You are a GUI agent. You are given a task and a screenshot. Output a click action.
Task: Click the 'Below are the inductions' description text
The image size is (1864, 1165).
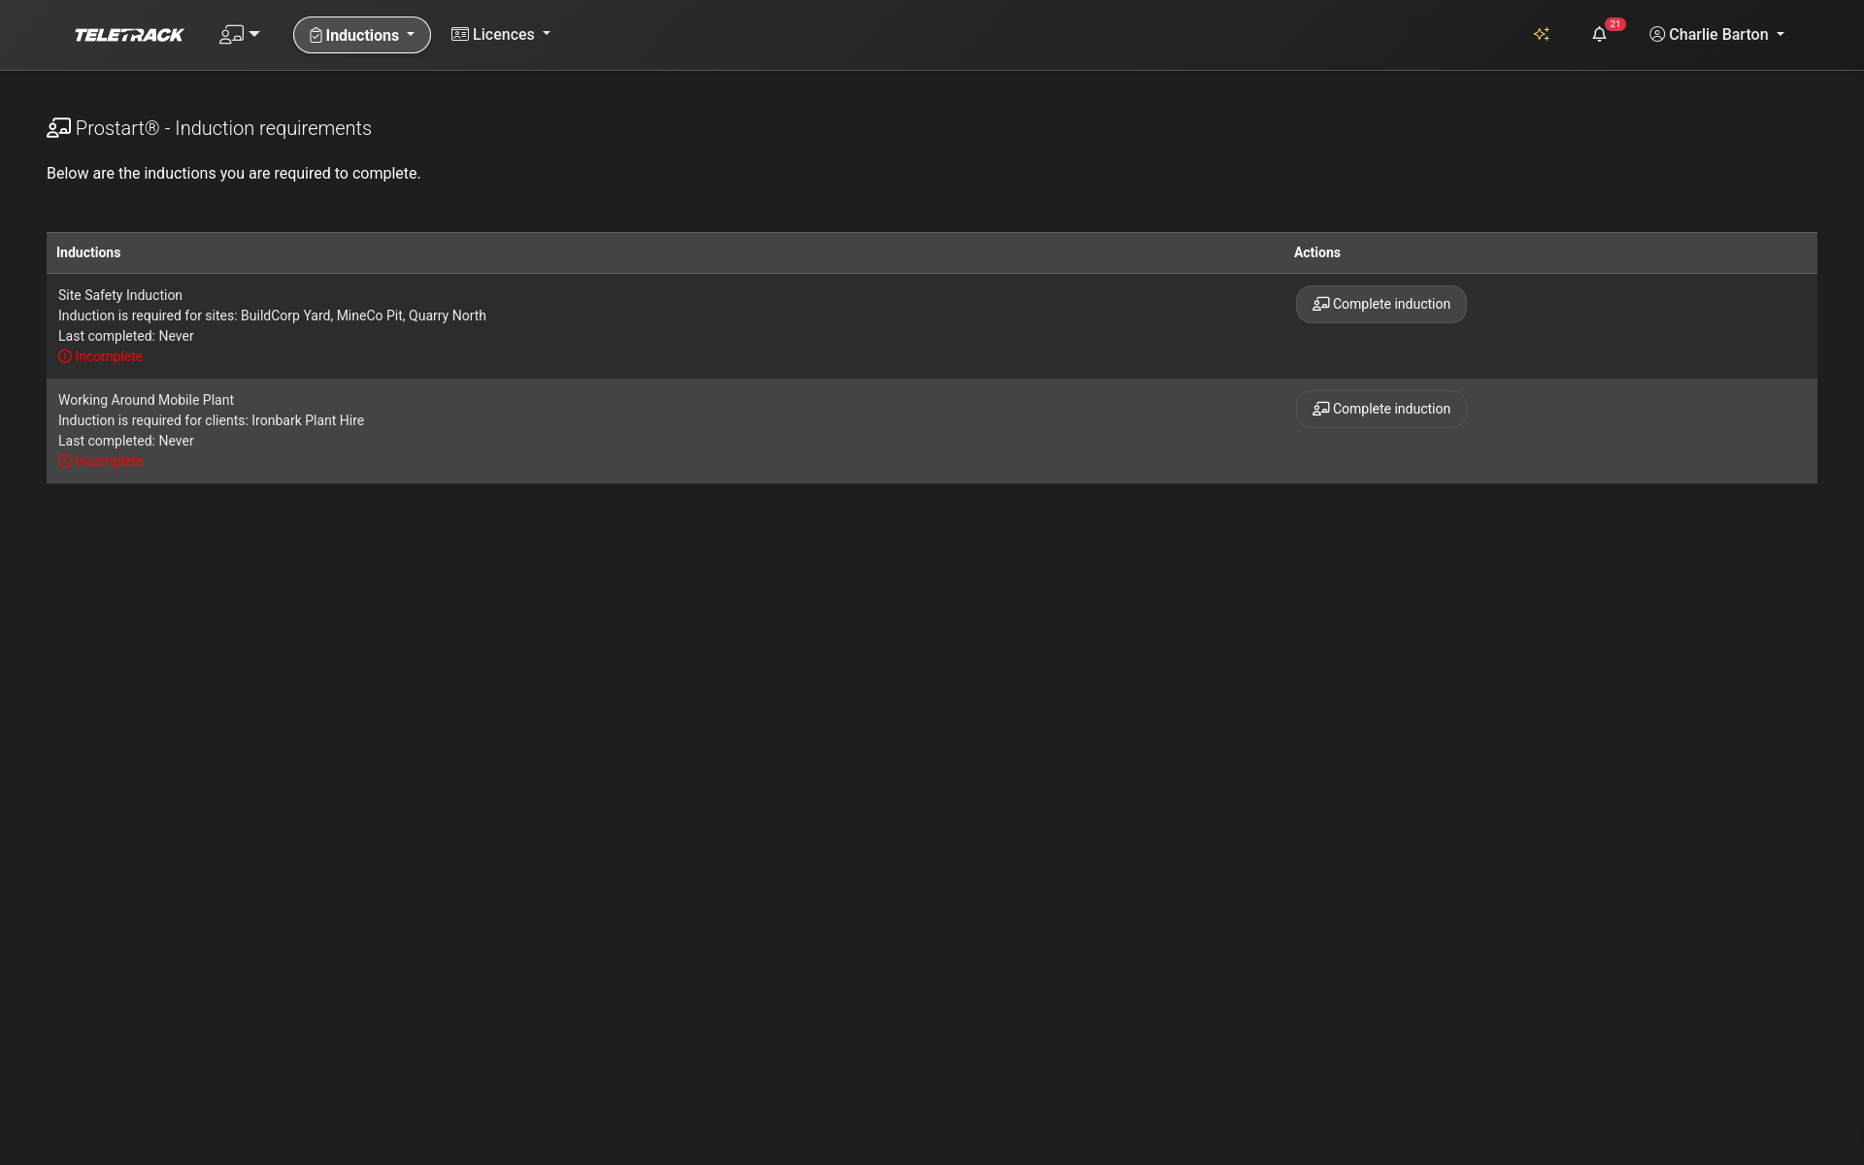point(233,174)
